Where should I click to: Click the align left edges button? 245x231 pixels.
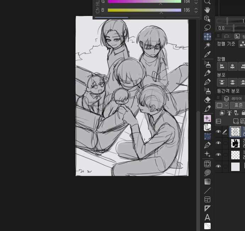point(222,66)
